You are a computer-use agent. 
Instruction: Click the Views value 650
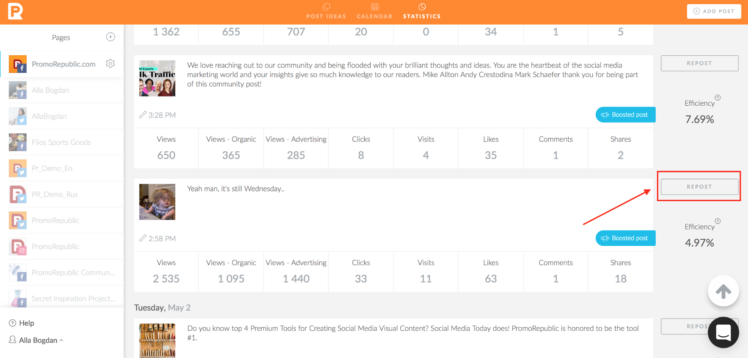point(166,155)
